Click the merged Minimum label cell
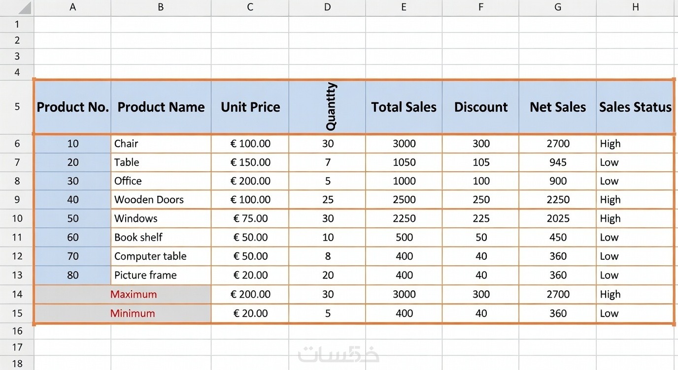 [x=122, y=313]
